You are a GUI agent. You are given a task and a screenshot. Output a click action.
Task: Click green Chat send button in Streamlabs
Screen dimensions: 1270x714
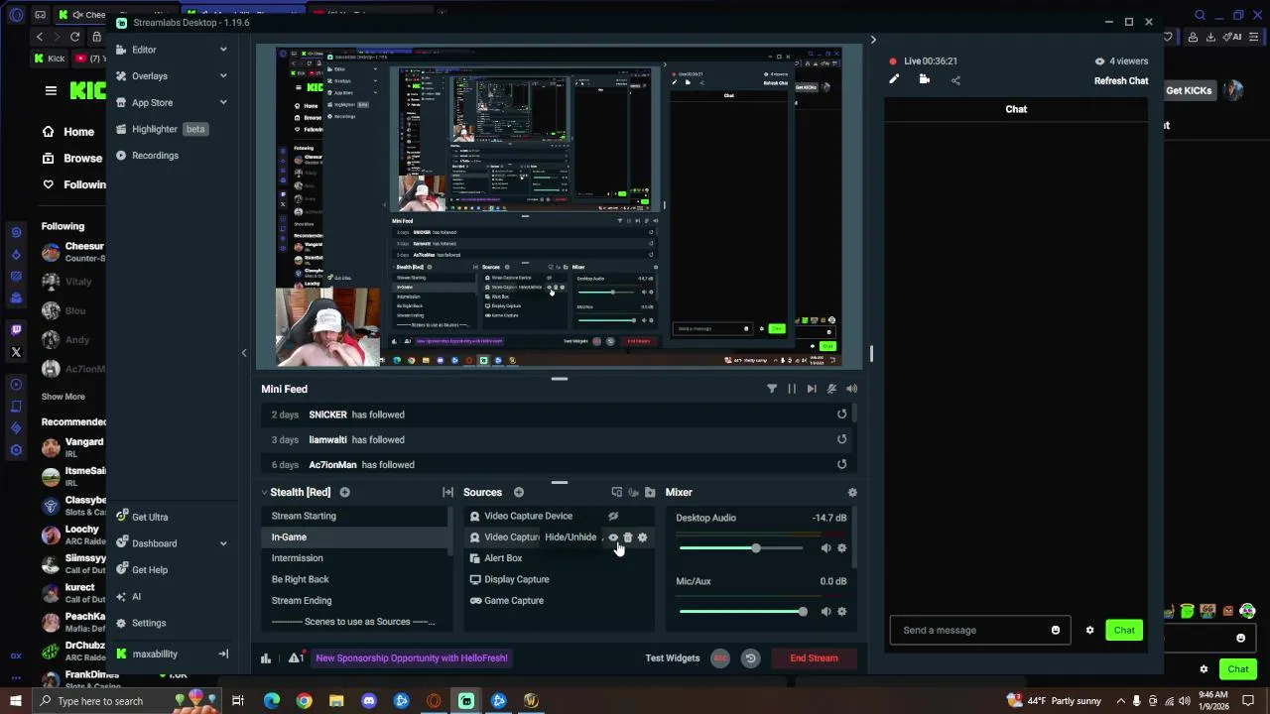click(1124, 630)
